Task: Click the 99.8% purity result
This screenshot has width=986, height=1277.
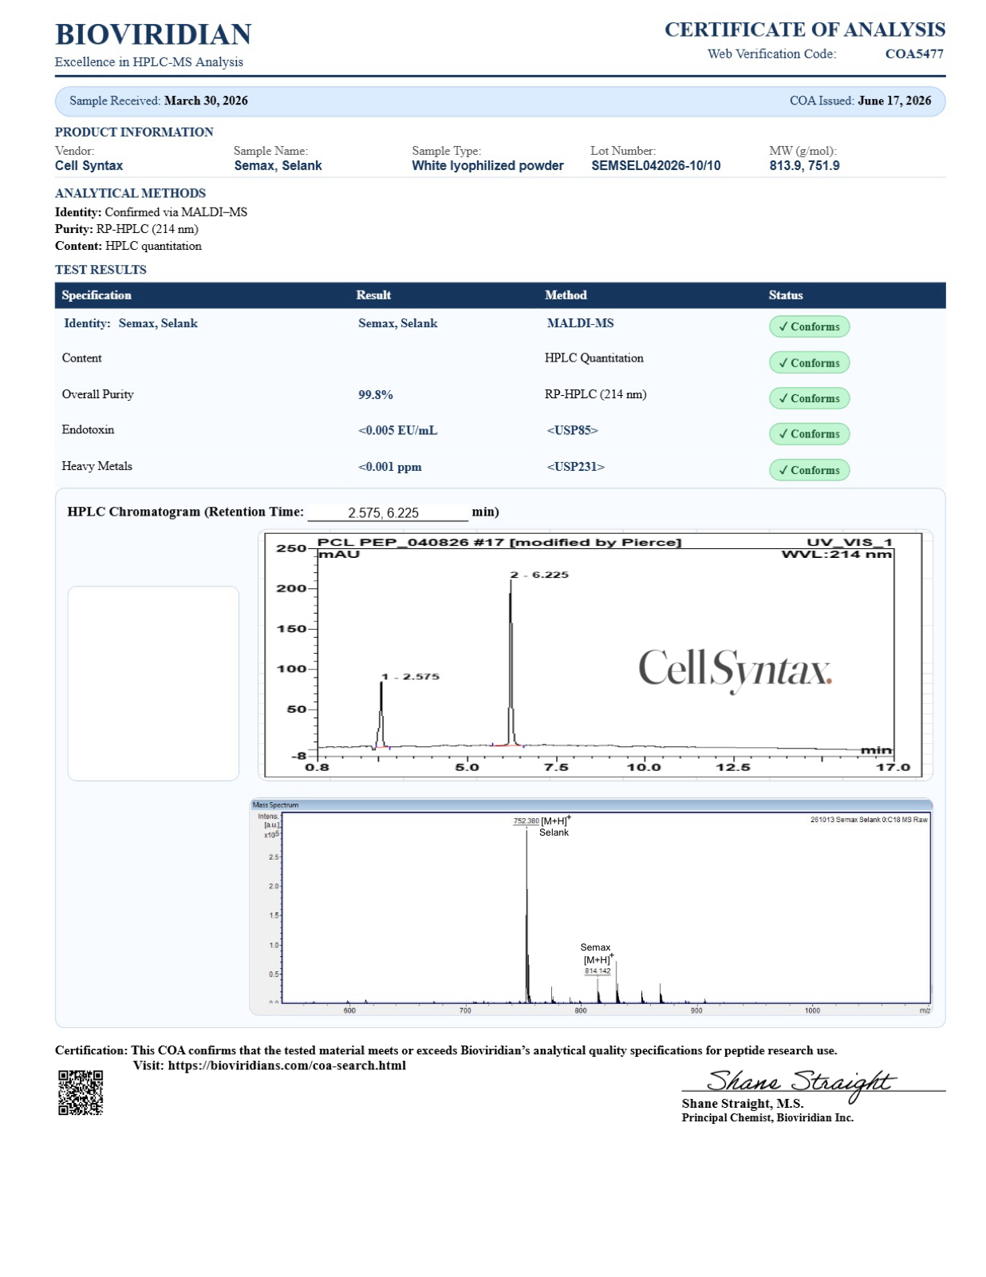Action: pyautogui.click(x=376, y=395)
